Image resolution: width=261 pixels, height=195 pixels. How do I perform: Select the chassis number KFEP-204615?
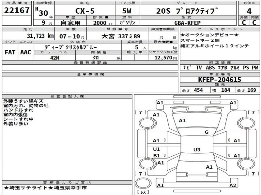click(220, 80)
